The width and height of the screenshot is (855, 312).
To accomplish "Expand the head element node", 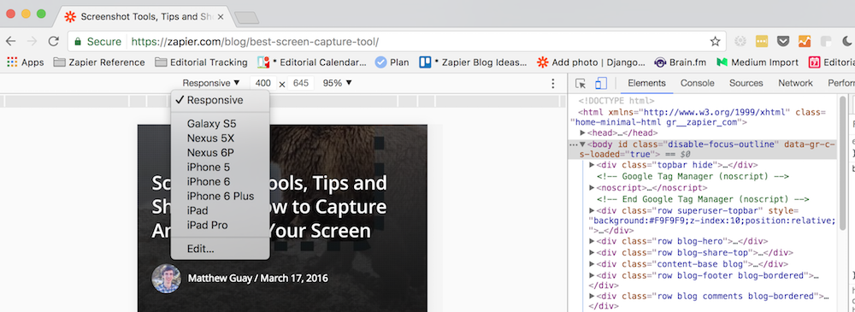I will tap(583, 132).
